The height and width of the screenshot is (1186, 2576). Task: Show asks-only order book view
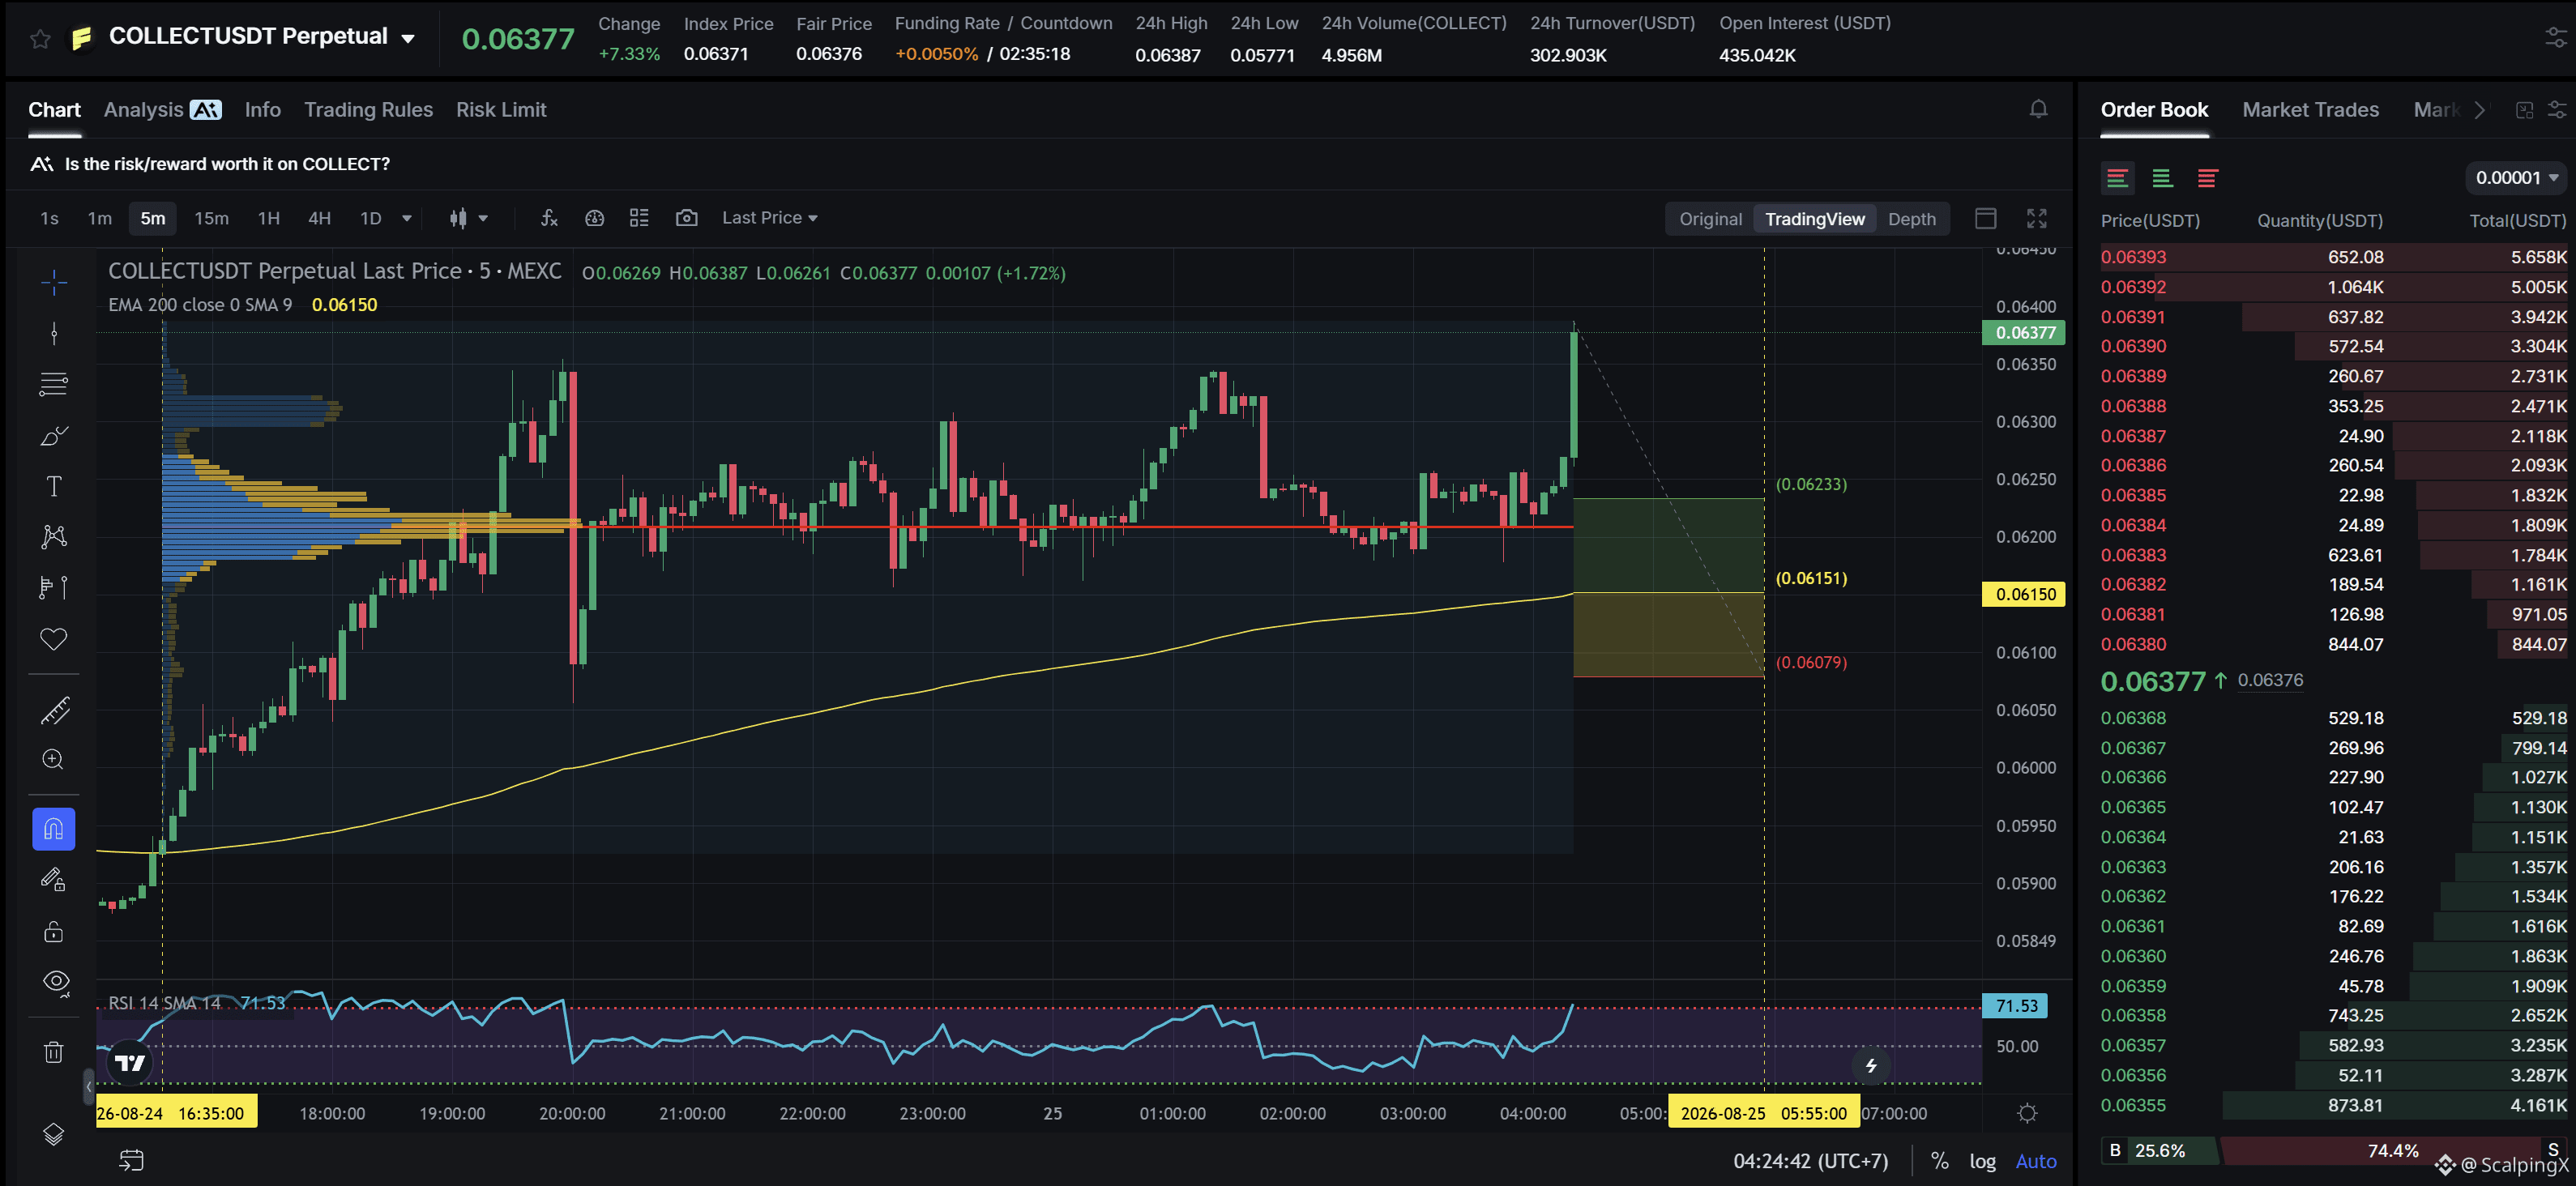[2207, 178]
